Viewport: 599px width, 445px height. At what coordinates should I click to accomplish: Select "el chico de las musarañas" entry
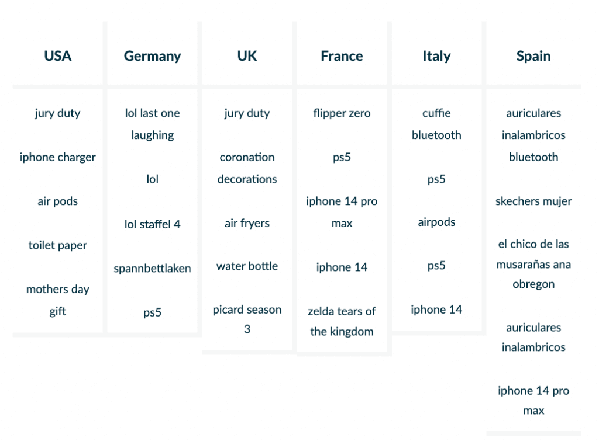[533, 264]
